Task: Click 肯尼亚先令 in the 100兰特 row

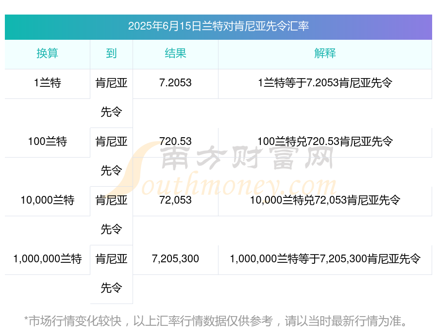Action: click(x=111, y=156)
